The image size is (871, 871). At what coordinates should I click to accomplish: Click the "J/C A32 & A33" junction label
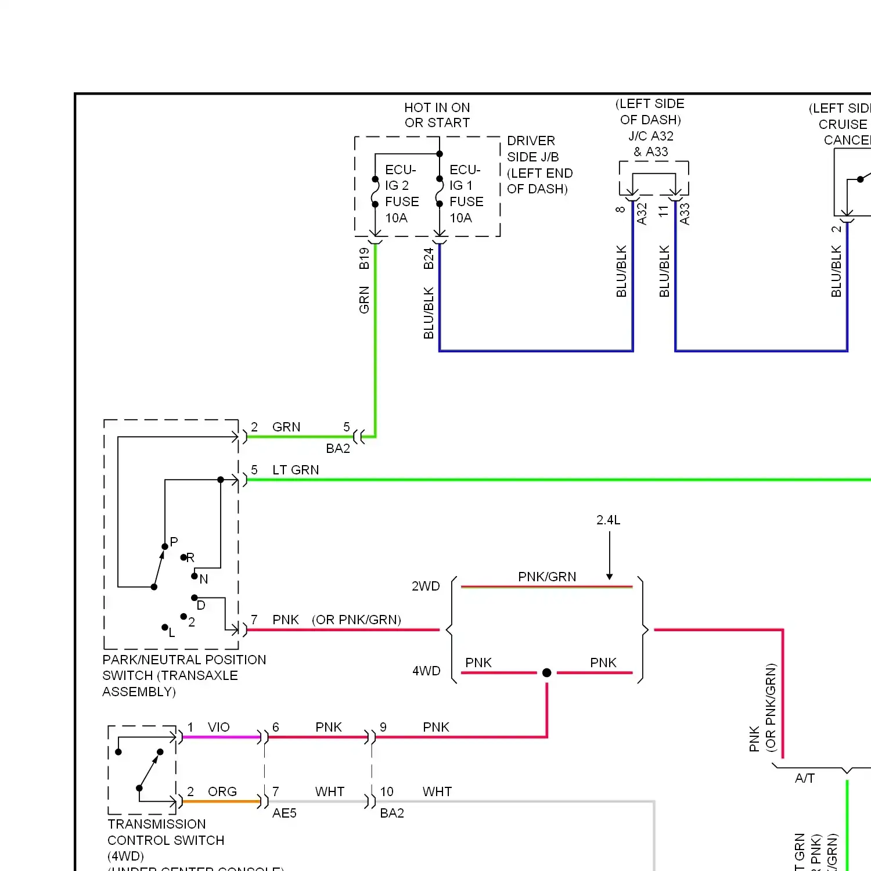651,144
